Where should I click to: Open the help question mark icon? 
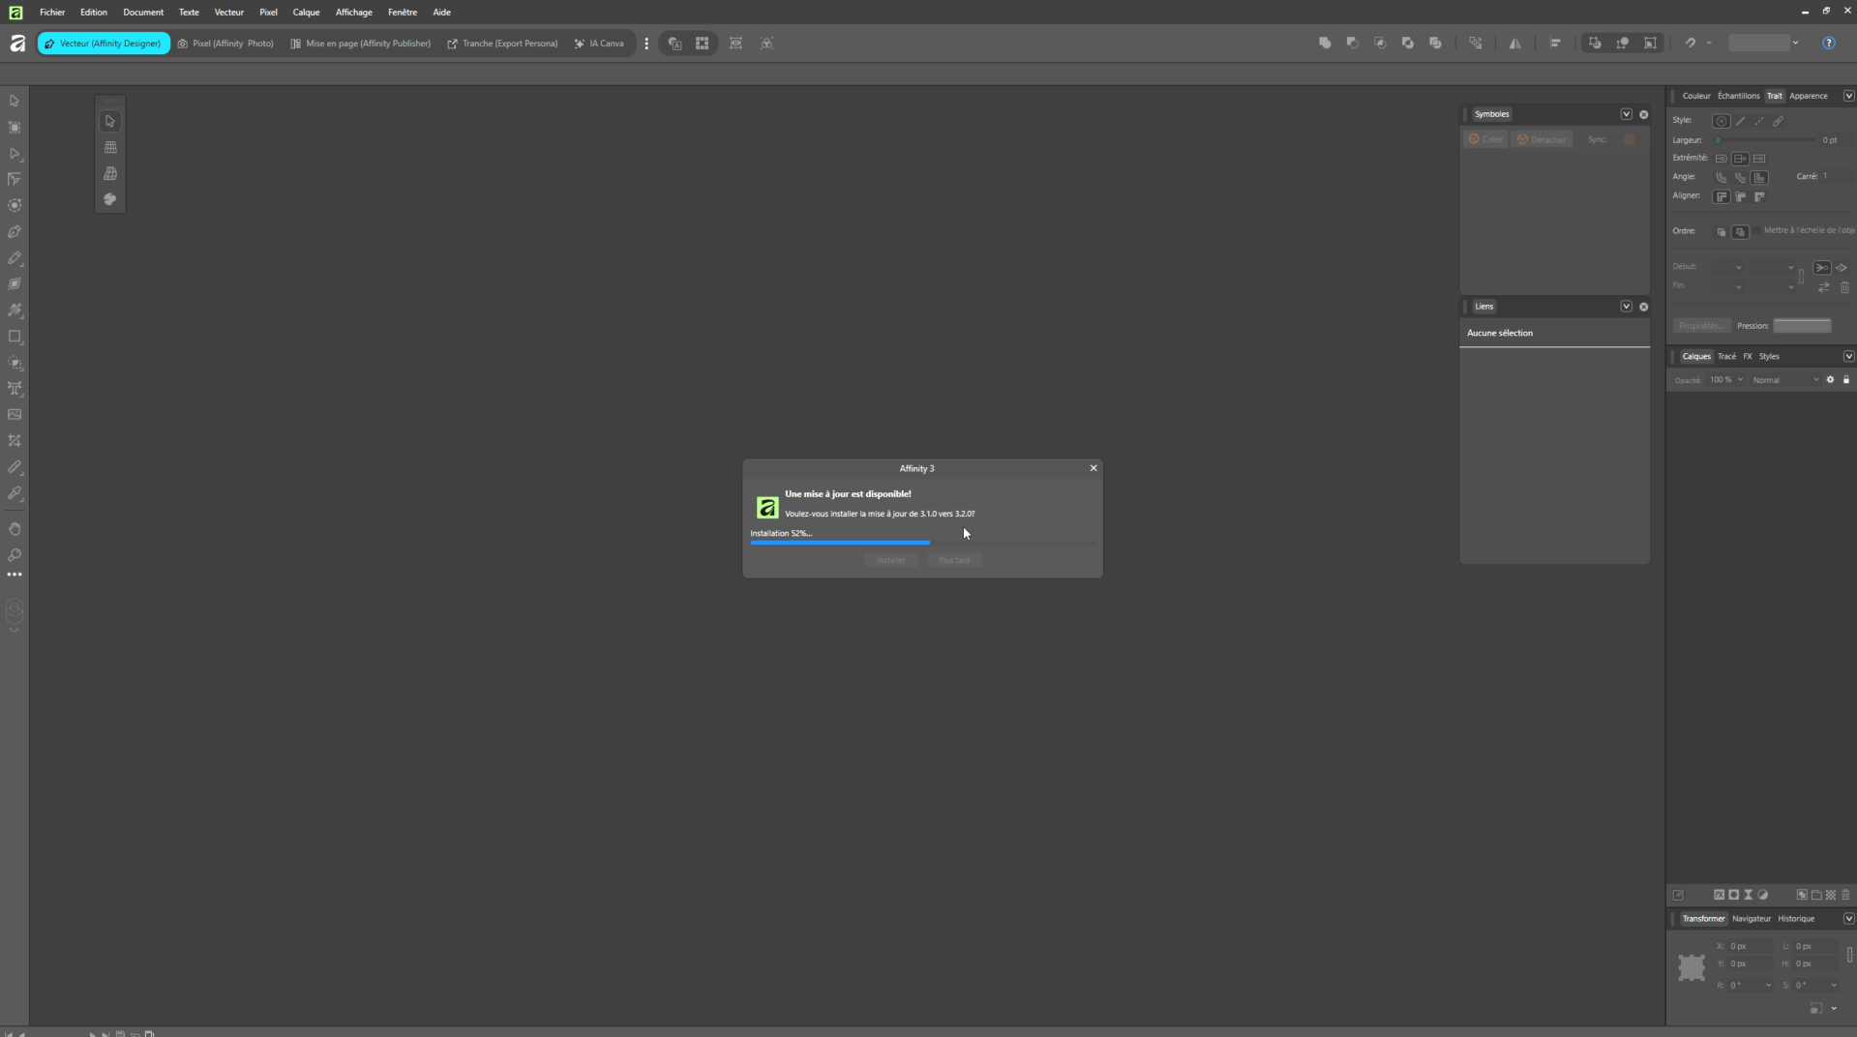(x=1828, y=44)
